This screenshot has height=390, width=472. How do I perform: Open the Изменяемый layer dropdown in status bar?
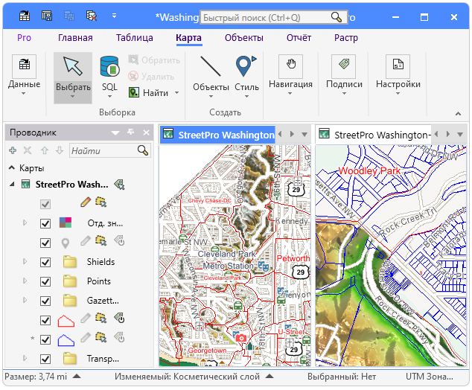pyautogui.click(x=270, y=376)
